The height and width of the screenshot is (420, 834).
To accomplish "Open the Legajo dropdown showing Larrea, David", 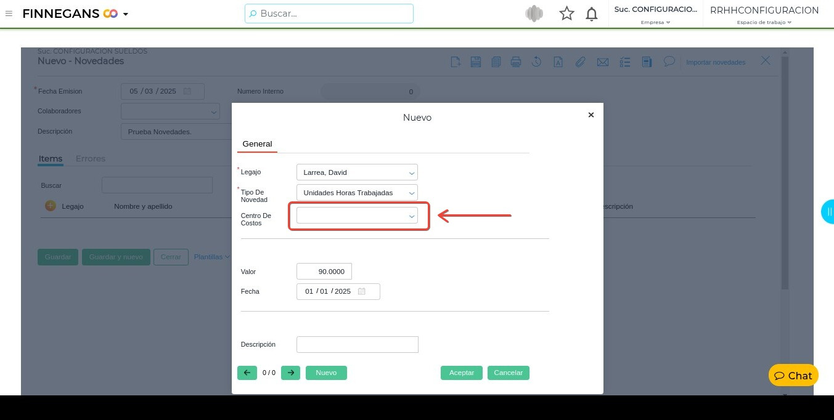I will 357,172.
